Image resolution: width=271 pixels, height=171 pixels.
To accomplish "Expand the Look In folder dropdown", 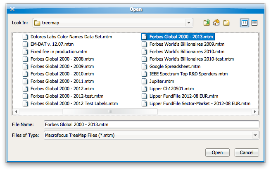I will coord(189,23).
